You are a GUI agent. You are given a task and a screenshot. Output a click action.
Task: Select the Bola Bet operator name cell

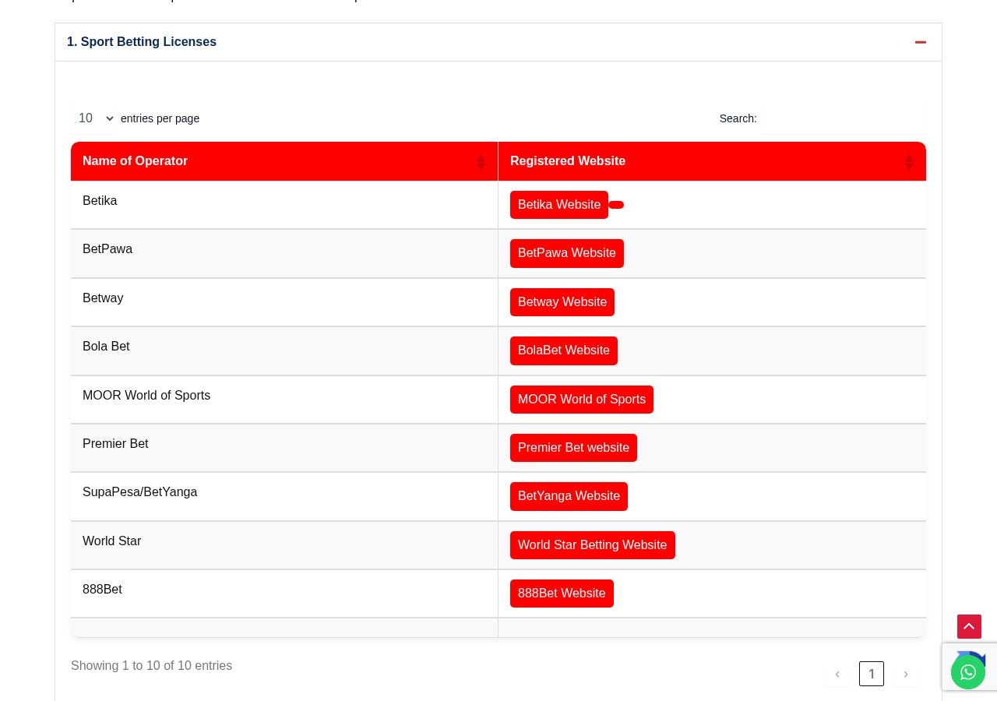click(x=284, y=351)
